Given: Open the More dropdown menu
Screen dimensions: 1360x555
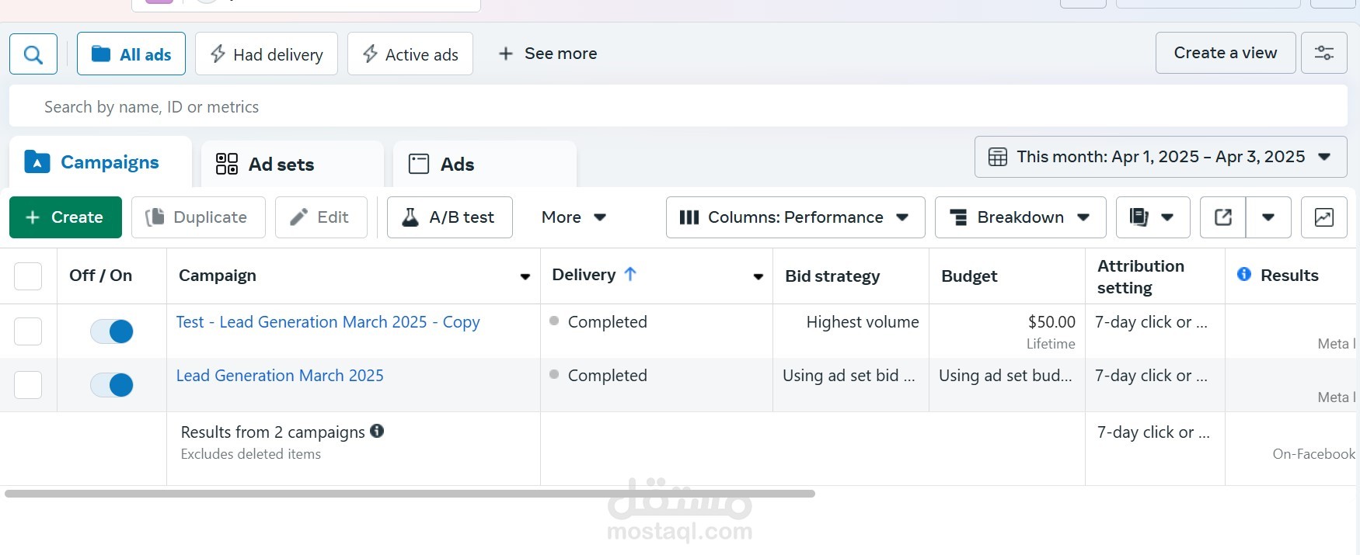Looking at the screenshot, I should (574, 217).
